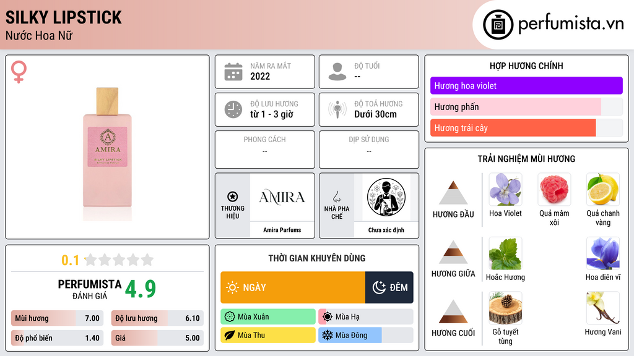Click the Amira Silky Lipstick bottle image
Image resolution: width=634 pixels, height=356 pixels.
point(107,153)
